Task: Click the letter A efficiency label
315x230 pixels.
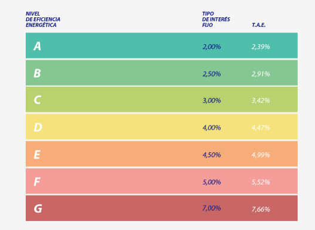Action: pos(38,47)
